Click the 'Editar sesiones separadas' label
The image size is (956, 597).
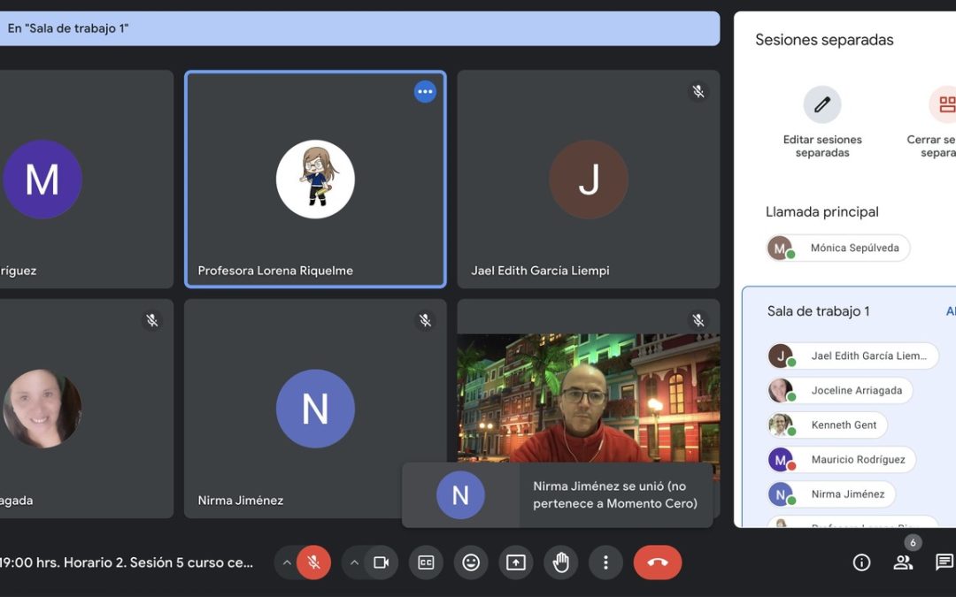[821, 146]
